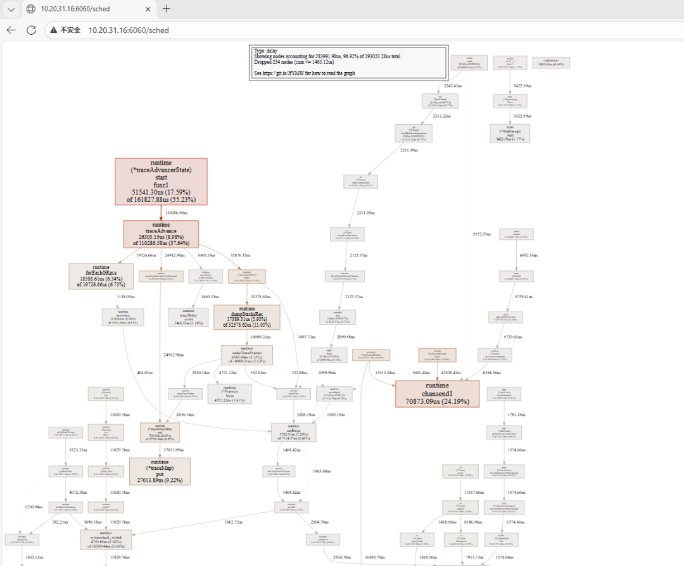Select the runtime traceAdvance node
This screenshot has width=684, height=566.
[161, 234]
